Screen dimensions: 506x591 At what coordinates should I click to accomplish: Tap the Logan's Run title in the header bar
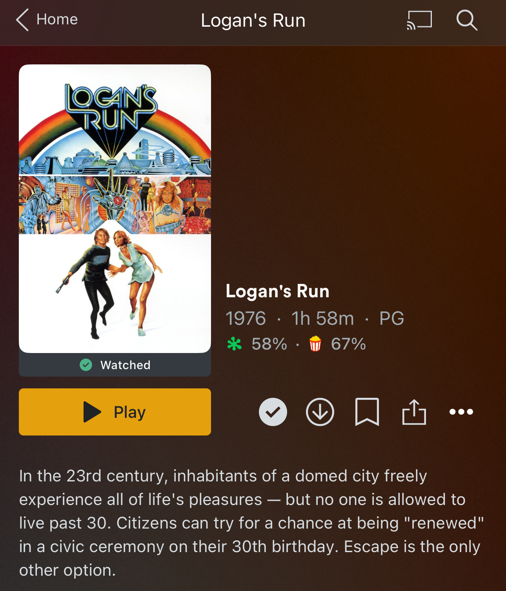[x=253, y=20]
